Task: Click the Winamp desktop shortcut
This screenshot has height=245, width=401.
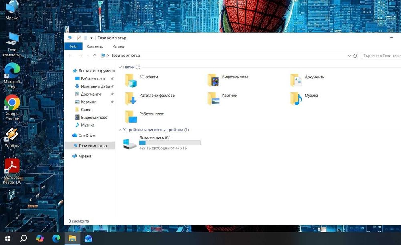Action: tap(12, 137)
